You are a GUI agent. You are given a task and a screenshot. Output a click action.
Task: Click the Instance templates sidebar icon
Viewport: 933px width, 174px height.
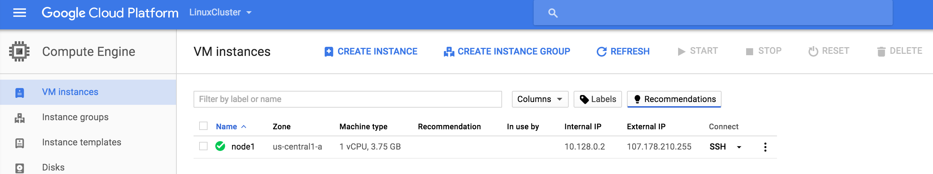click(x=20, y=143)
